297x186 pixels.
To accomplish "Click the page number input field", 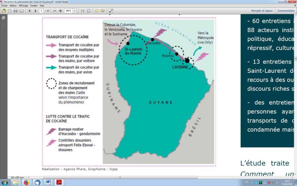I will 41,11.
